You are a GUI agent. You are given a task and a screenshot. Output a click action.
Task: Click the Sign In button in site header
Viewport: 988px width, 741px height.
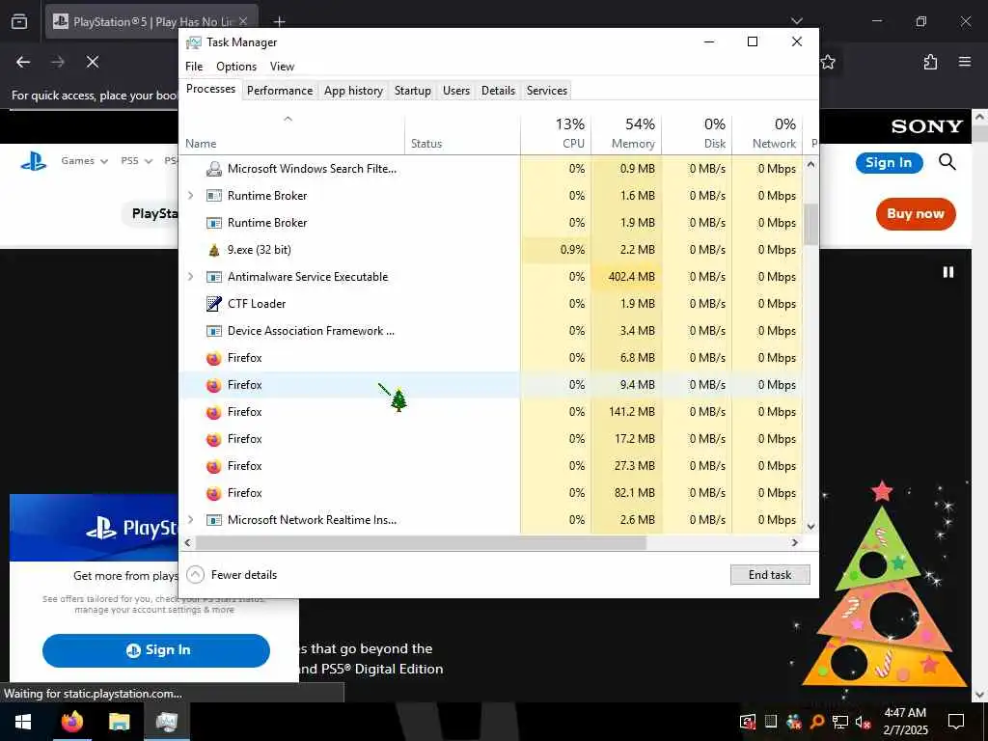[889, 162]
